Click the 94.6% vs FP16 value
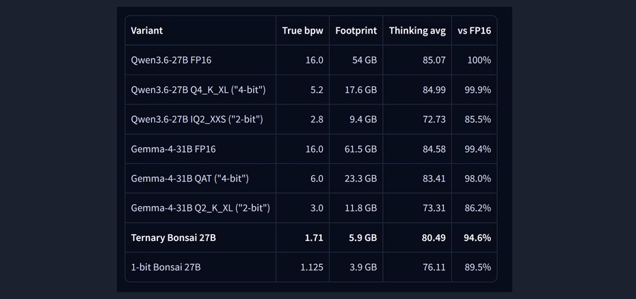 click(477, 237)
